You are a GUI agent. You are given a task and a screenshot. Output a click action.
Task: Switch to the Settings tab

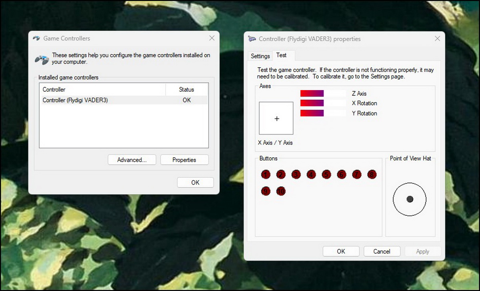[x=260, y=56]
